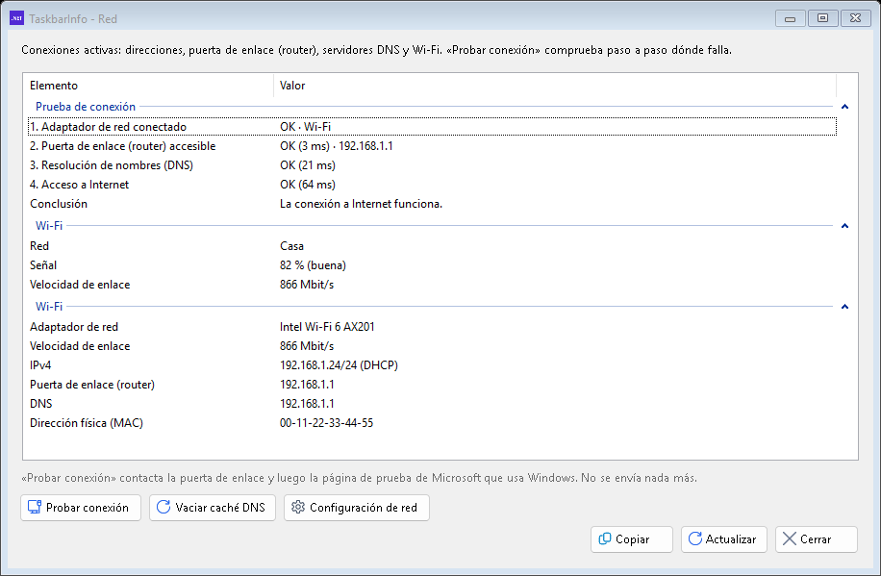Collapse the Wi-Fi group containing the Señal row
Image resolution: width=881 pixels, height=576 pixels.
tap(844, 226)
